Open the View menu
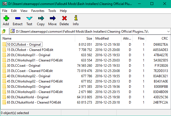Viewport: 171px width, 116px height. [24, 11]
